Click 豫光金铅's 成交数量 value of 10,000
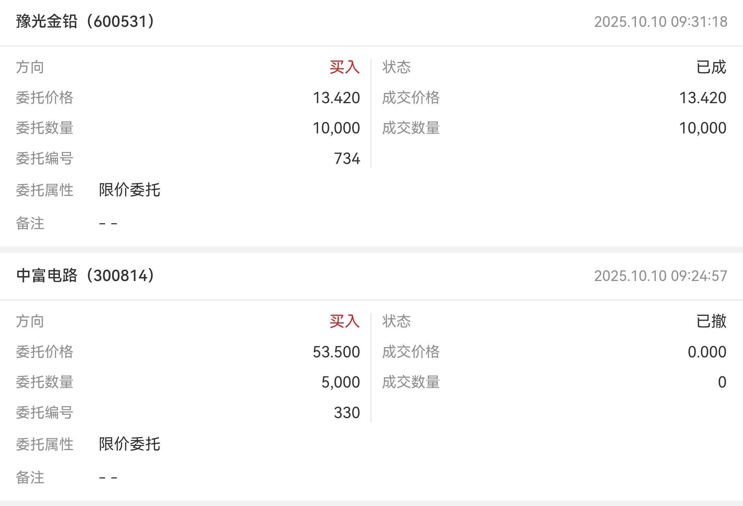This screenshot has width=743, height=506. (x=703, y=128)
